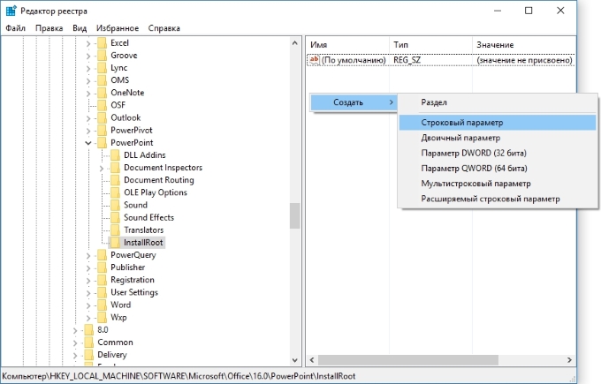
Task: Expand the Outlook key
Action: (88, 118)
